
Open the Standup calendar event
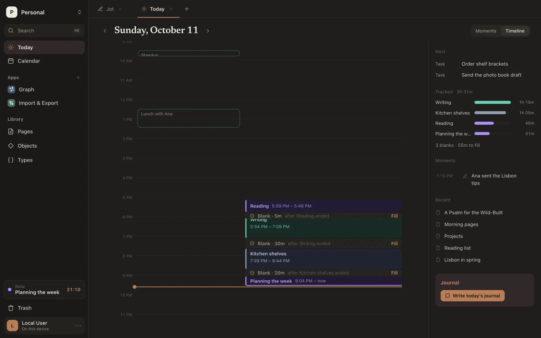189,53
